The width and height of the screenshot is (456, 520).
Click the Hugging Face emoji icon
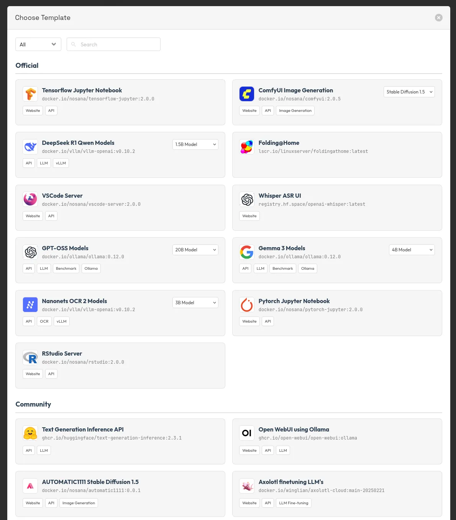point(30,433)
